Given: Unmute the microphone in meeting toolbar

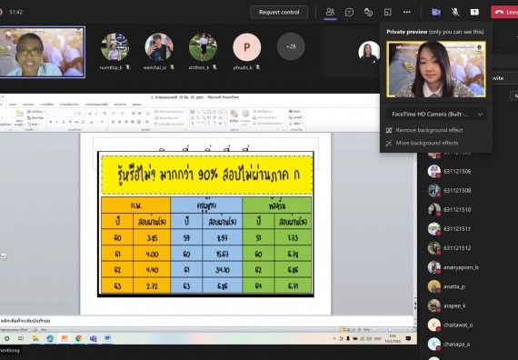Looking at the screenshot, I should [455, 12].
